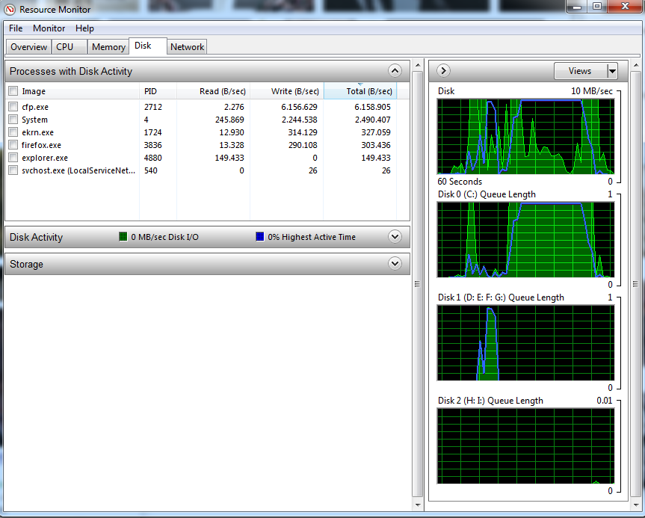Open the Views dropdown arrow
645x518 pixels.
612,71
